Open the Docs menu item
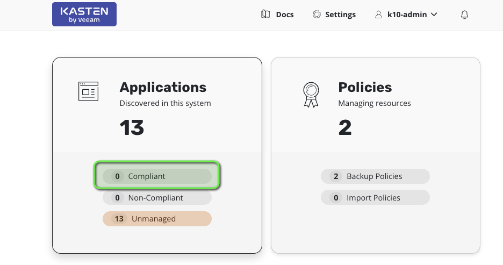 (284, 15)
